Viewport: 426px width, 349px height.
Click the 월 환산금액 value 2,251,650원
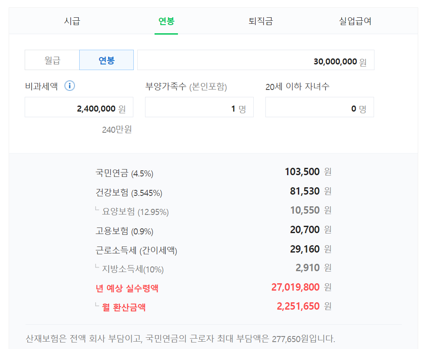point(298,307)
